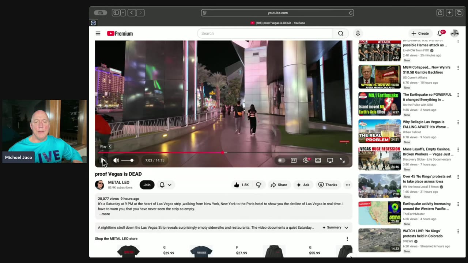Toggle closed captions in the player
Image resolution: width=468 pixels, height=263 pixels.
294,160
